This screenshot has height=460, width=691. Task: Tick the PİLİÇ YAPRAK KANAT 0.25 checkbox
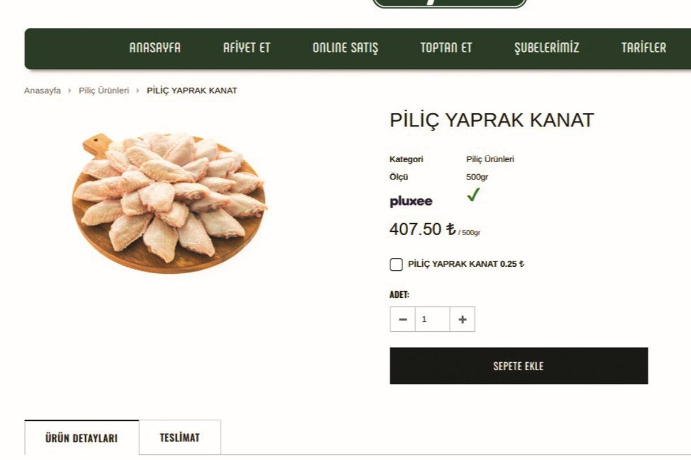coord(396,264)
